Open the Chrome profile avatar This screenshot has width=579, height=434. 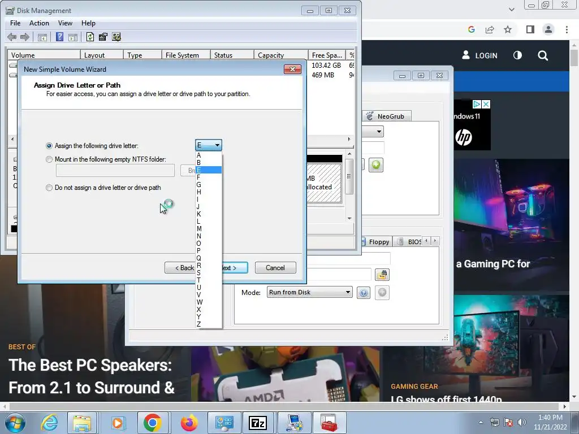click(548, 29)
